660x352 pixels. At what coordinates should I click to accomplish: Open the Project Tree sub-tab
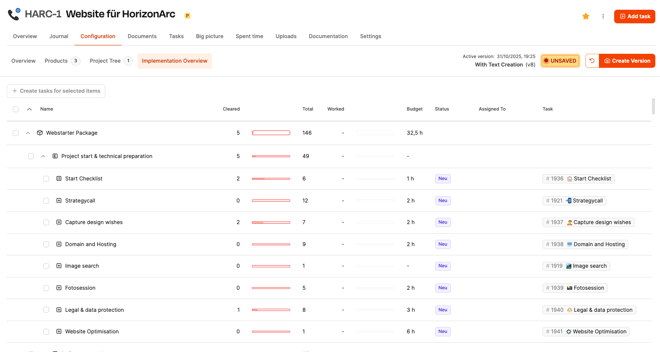click(105, 61)
